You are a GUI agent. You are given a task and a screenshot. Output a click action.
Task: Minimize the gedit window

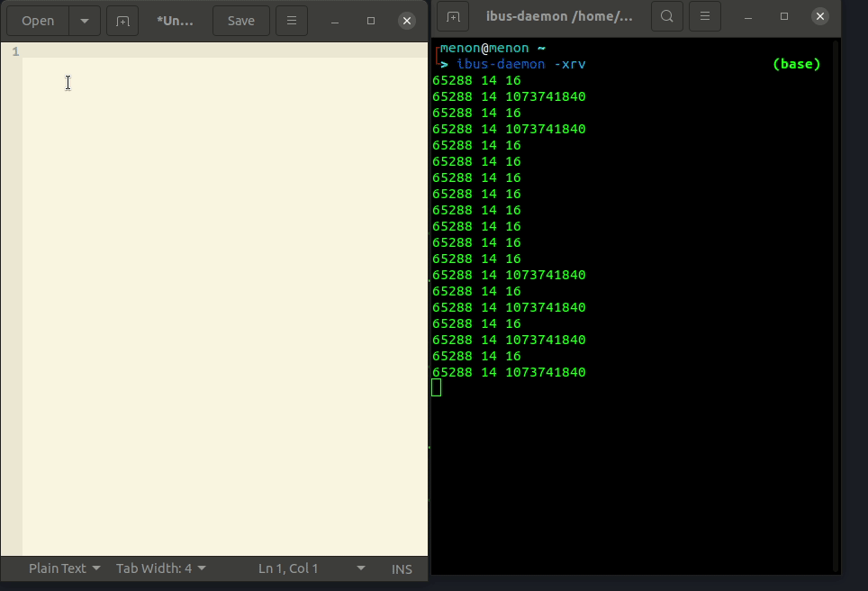pos(335,21)
